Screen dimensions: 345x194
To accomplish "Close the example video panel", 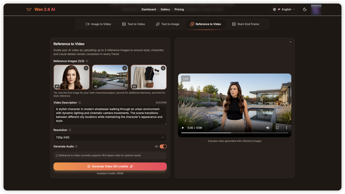I will (290, 42).
